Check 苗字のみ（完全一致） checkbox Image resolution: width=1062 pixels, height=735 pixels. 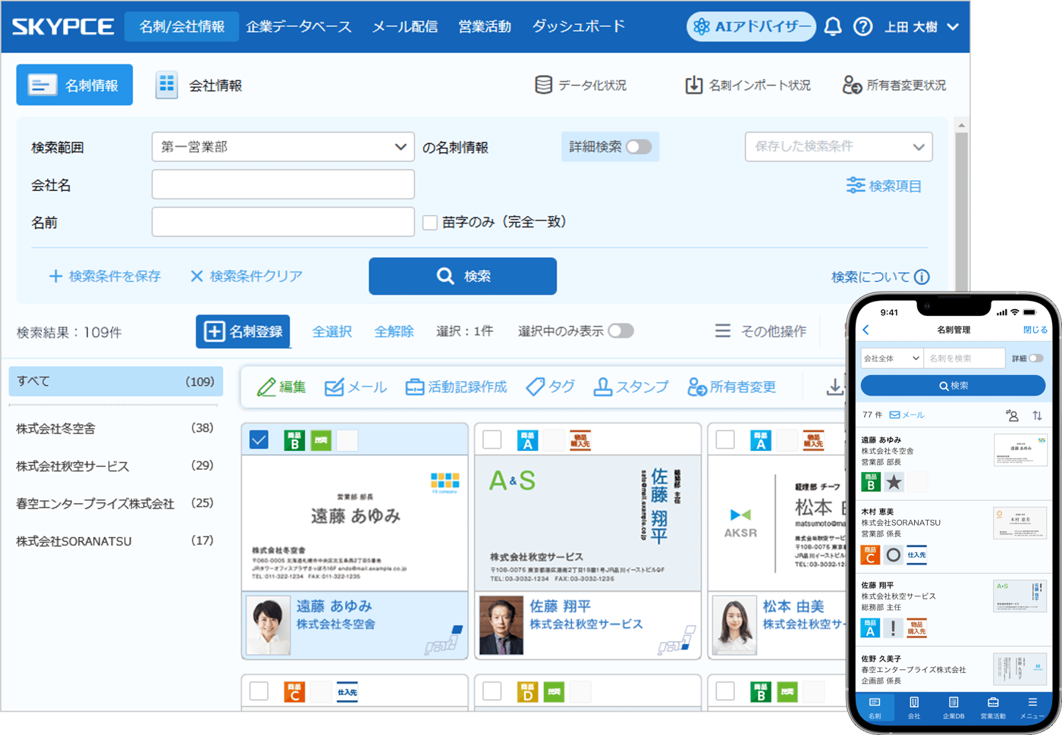430,222
